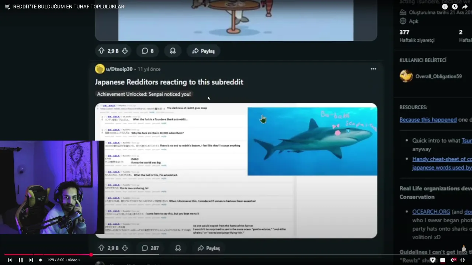Click the 1:29 / 8:00 time display
This screenshot has height=265, width=472.
coord(56,260)
